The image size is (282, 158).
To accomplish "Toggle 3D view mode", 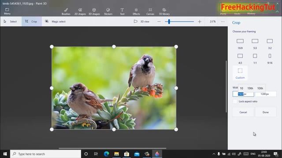I will [x=142, y=22].
